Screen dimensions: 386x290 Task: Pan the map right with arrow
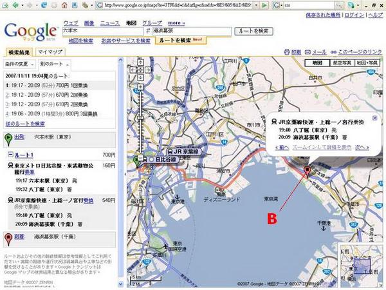[147, 70]
